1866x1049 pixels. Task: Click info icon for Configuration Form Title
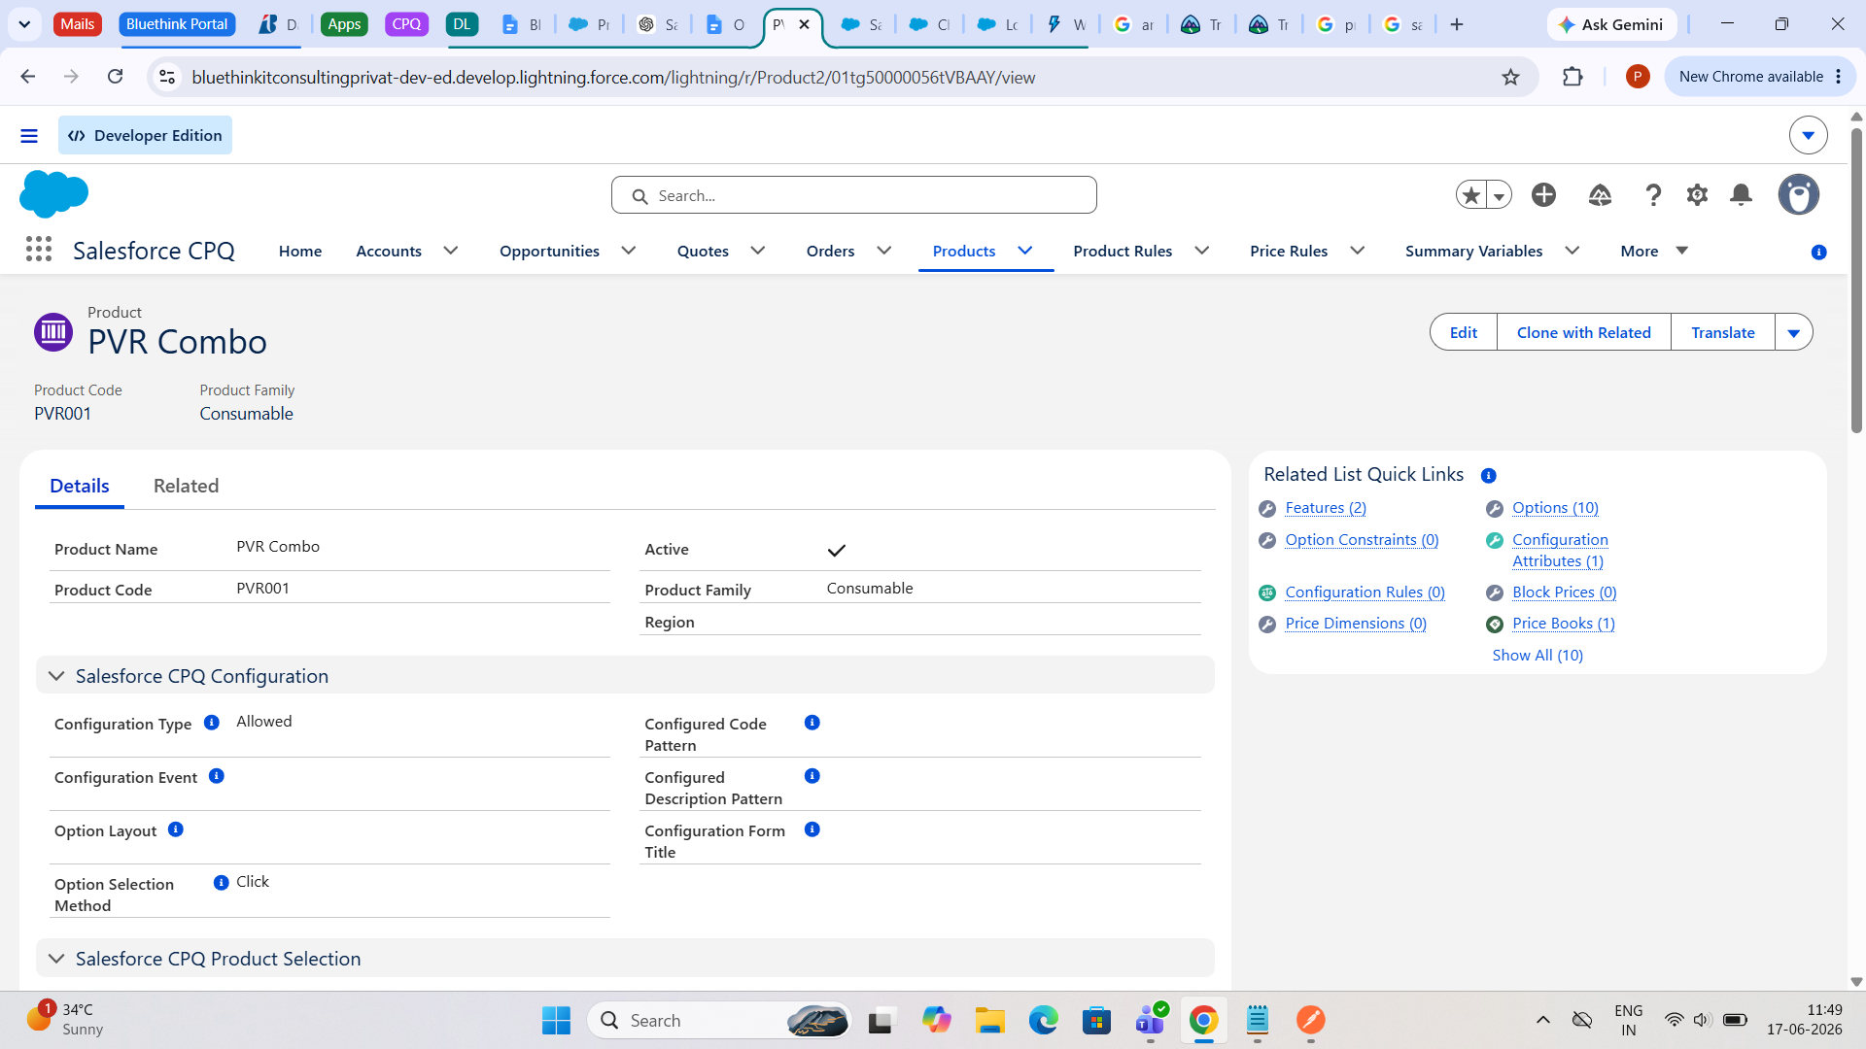812,829
